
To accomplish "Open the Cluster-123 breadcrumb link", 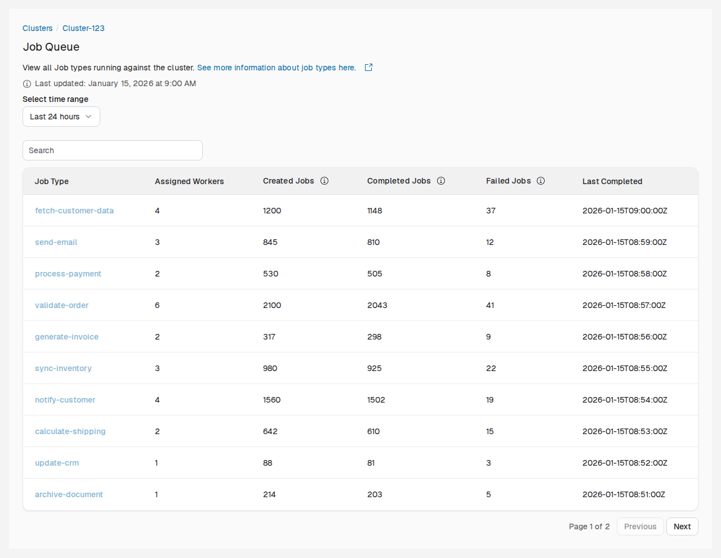I will pos(83,28).
